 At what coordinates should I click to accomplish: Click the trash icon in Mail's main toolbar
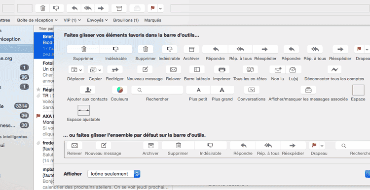[43, 8]
